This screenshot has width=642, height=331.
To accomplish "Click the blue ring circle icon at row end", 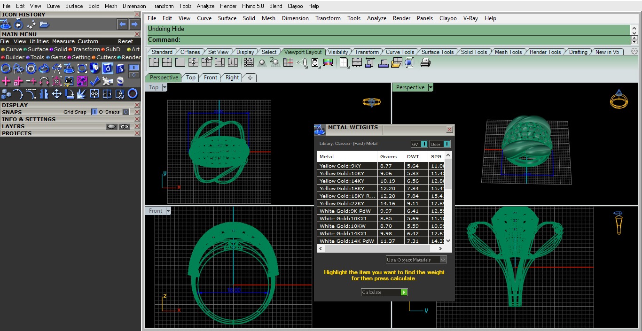I will [133, 93].
